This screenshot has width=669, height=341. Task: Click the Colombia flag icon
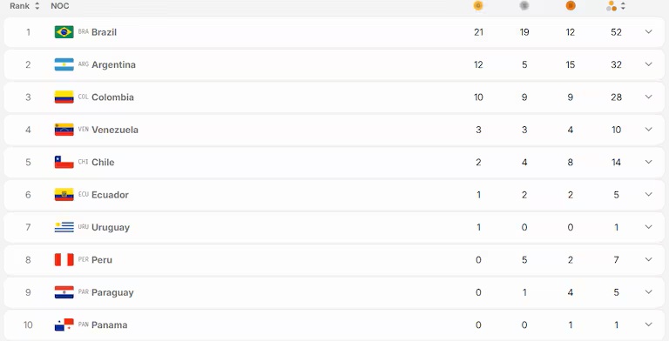64,97
